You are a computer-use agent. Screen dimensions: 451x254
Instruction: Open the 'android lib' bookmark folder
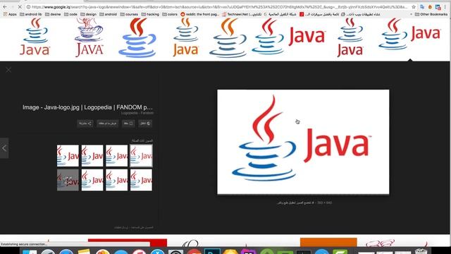point(31,14)
